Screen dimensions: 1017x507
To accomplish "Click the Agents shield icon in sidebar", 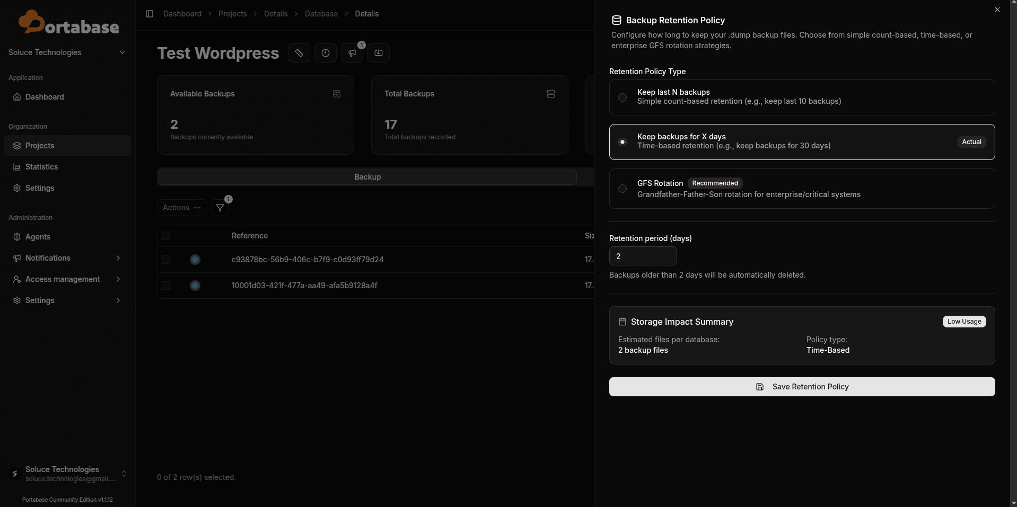I will pyautogui.click(x=17, y=237).
